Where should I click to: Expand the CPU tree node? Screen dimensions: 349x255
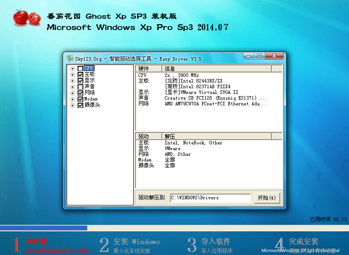point(72,68)
